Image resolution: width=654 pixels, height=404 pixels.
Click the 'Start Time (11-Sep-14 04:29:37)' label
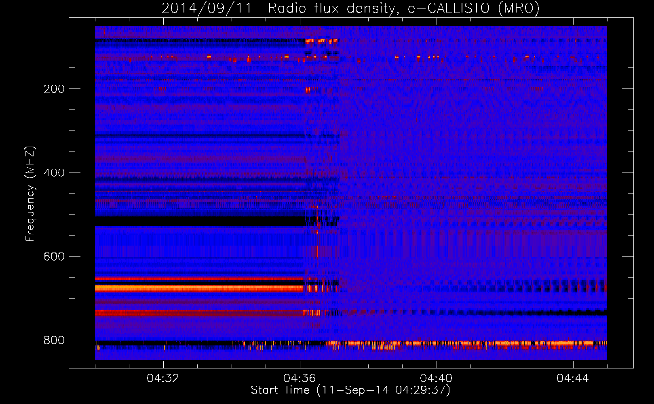(x=350, y=390)
